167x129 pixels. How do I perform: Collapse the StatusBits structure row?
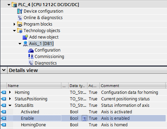point(10,105)
